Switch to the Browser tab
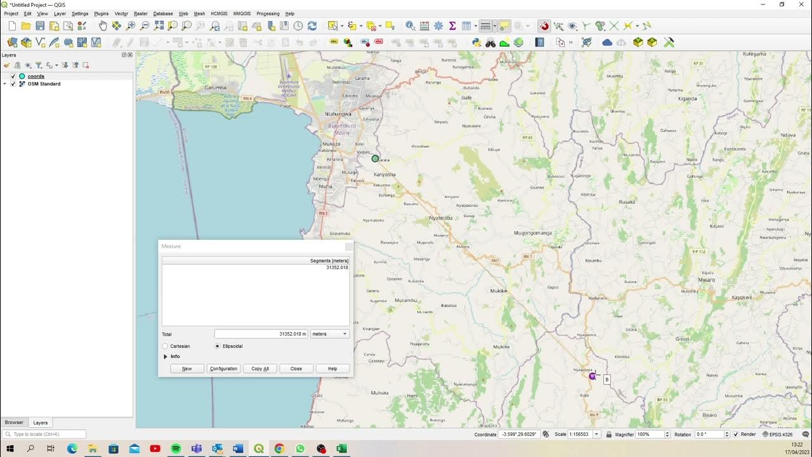Screen dimensions: 812x457 pyautogui.click(x=14, y=423)
